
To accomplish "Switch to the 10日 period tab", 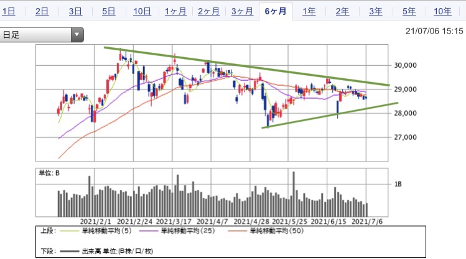I will 142,12.
